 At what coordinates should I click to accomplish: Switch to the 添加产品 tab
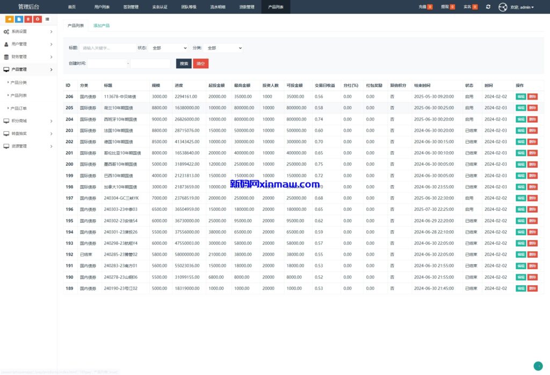pos(102,26)
